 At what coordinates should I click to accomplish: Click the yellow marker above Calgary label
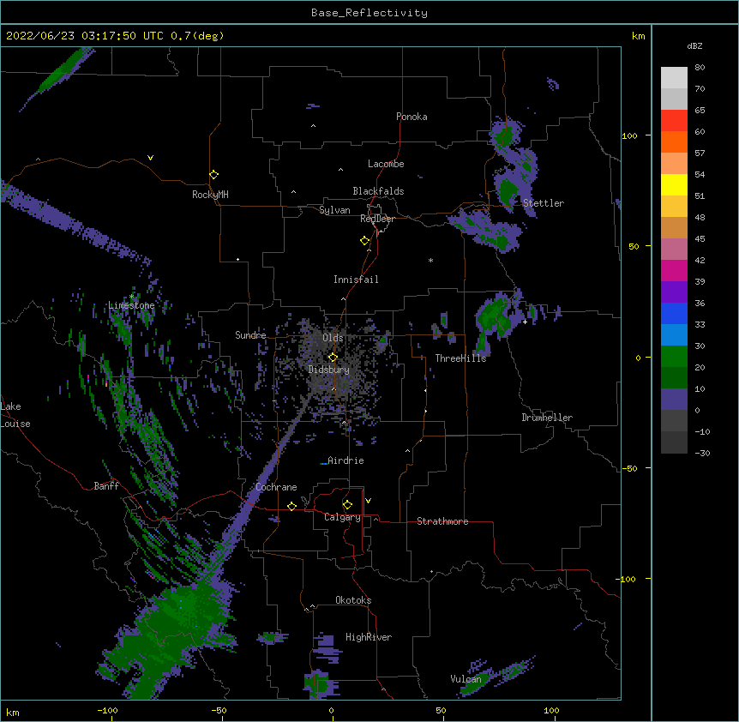347,505
